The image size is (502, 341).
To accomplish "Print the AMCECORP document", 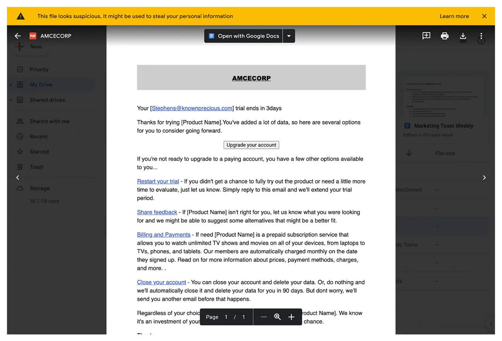I will coord(445,36).
